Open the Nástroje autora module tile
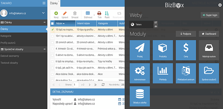This screenshot has width=223, height=109. 209,50
